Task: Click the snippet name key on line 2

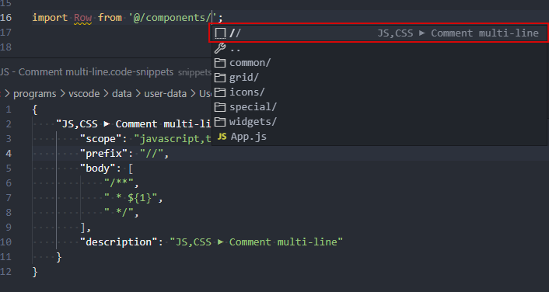Action: click(x=134, y=124)
